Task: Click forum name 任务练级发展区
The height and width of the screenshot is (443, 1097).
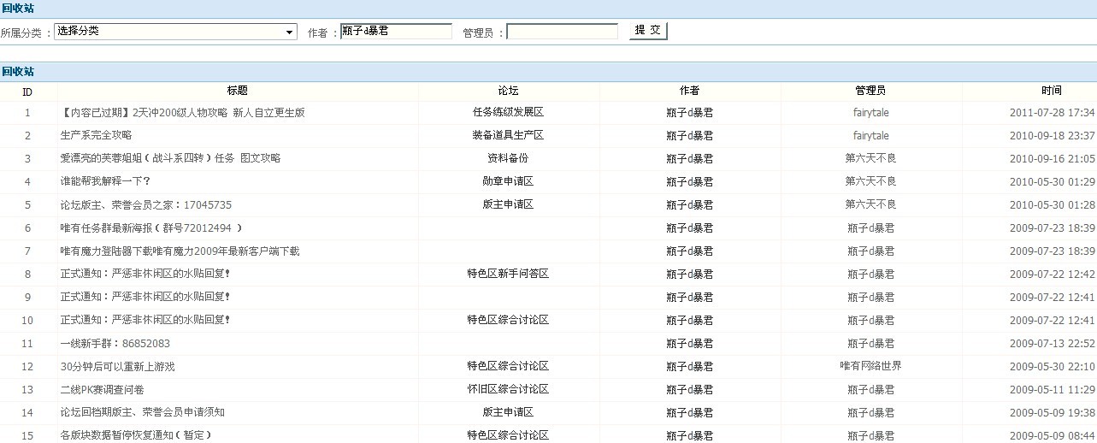Action: click(x=508, y=112)
